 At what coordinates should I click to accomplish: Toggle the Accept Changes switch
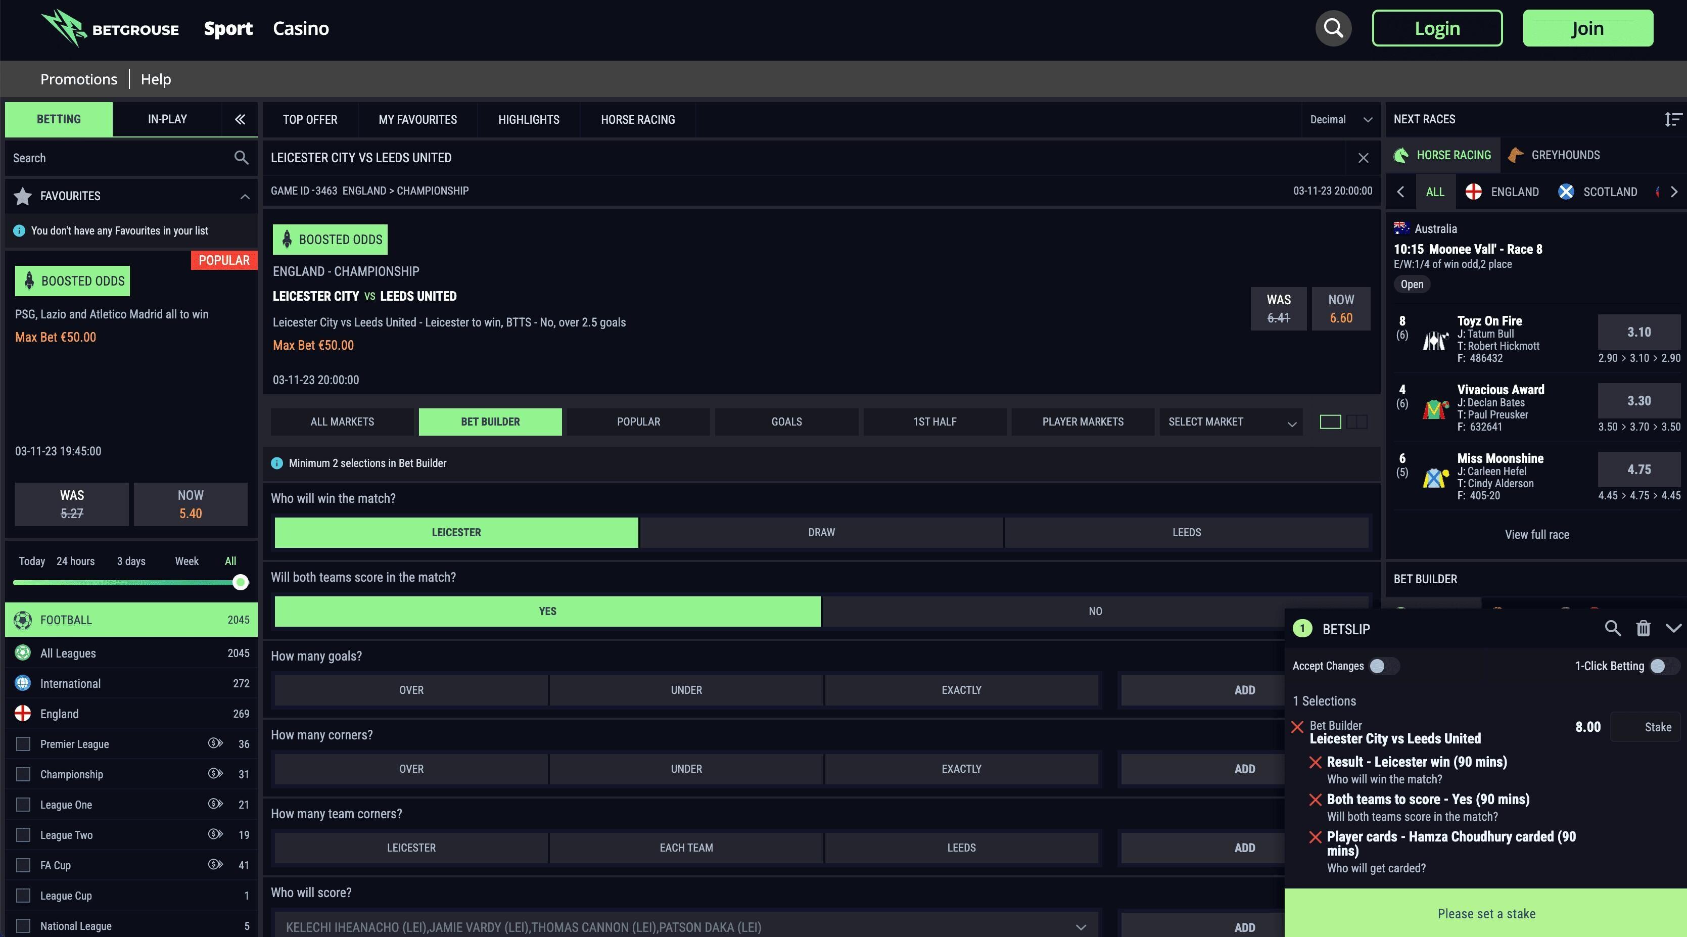[1382, 666]
